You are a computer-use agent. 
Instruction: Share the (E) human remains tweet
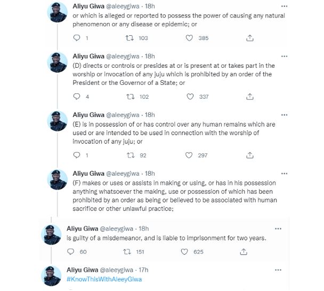coord(250,155)
